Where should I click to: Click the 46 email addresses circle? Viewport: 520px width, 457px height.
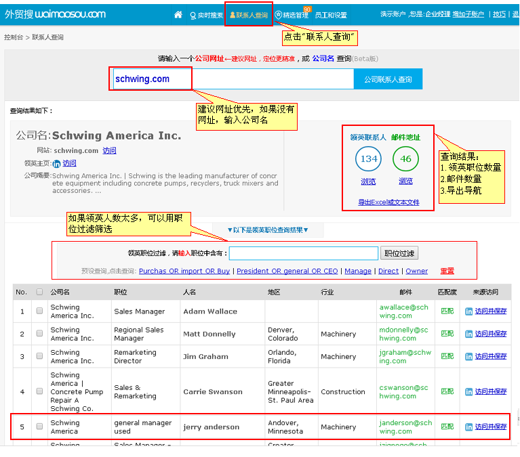(405, 158)
